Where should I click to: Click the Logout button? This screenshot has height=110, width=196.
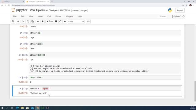tap(180, 10)
